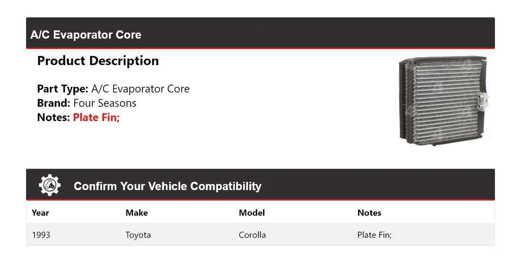Click the Corolla model cell
521x263 pixels.
pos(252,235)
